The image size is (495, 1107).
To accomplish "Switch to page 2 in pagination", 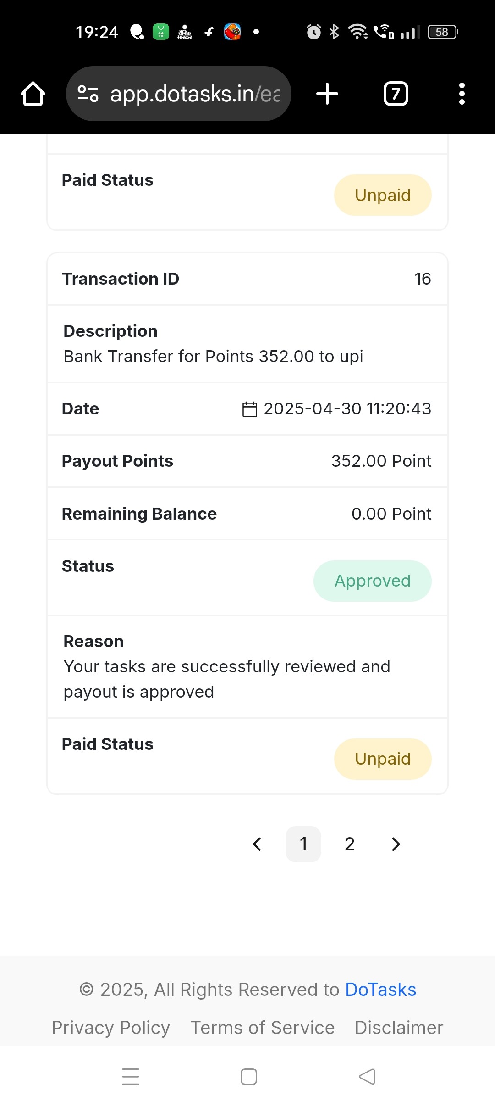I will (x=350, y=844).
